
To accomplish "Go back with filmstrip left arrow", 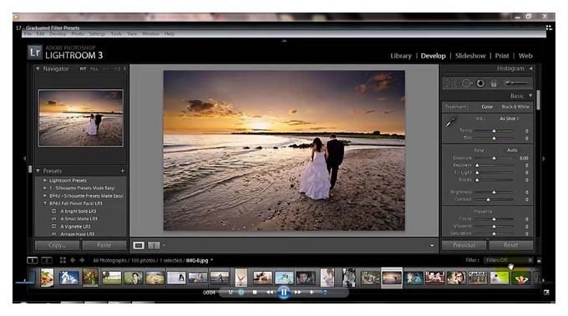I will [73, 260].
